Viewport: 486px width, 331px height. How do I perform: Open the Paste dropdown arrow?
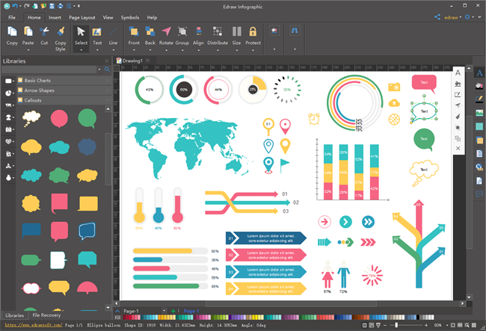click(x=28, y=49)
